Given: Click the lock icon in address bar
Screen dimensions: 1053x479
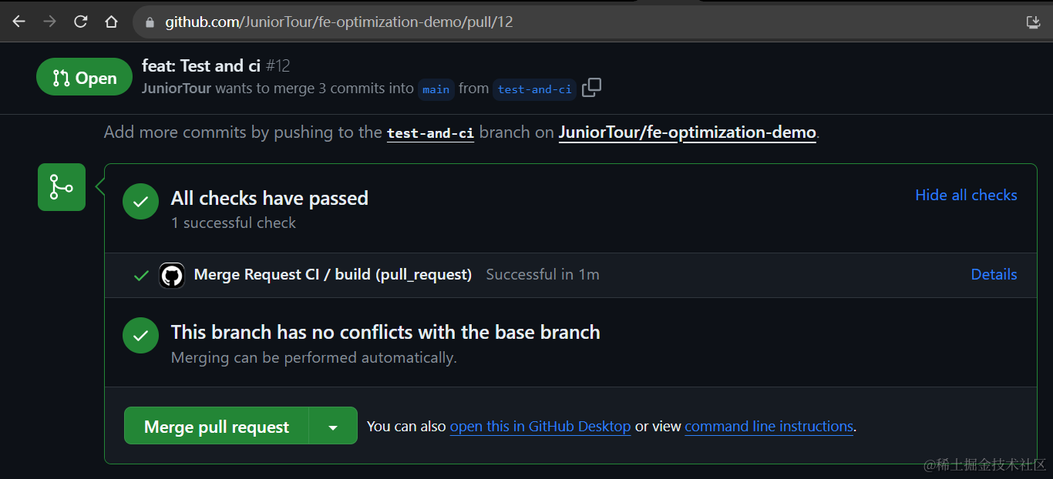Looking at the screenshot, I should coord(150,22).
